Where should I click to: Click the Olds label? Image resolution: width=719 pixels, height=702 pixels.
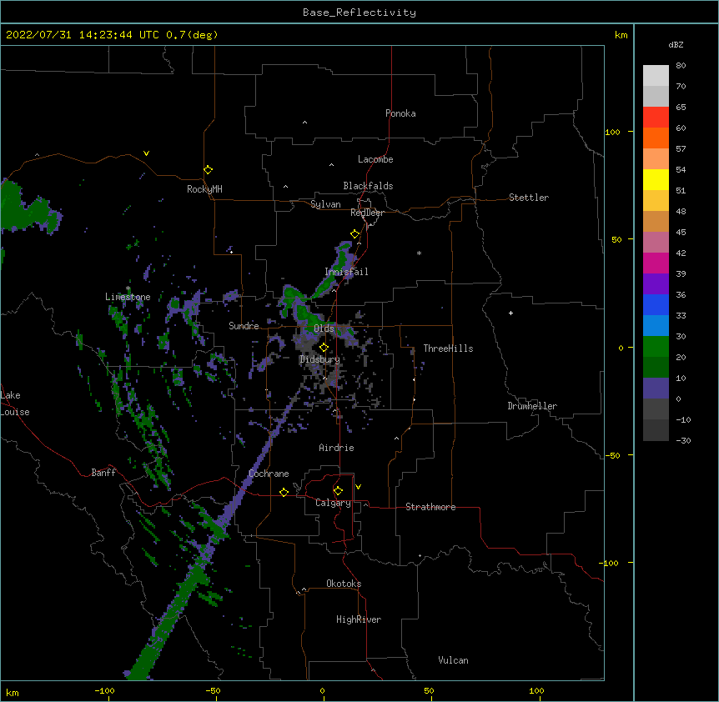[324, 328]
